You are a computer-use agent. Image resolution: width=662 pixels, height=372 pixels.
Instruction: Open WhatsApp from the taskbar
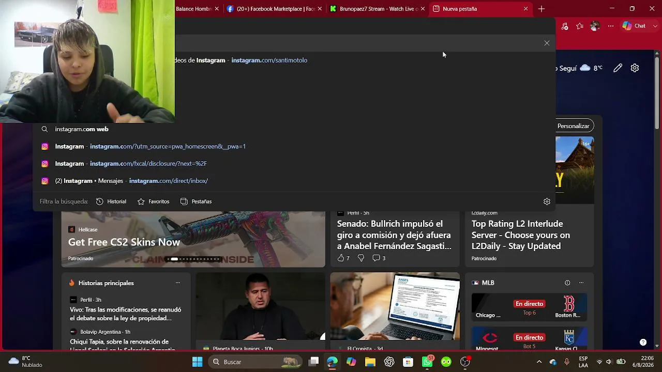428,362
